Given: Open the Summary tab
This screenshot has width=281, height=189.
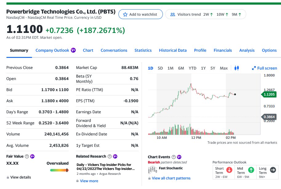Looking at the screenshot, I should click(19, 50).
